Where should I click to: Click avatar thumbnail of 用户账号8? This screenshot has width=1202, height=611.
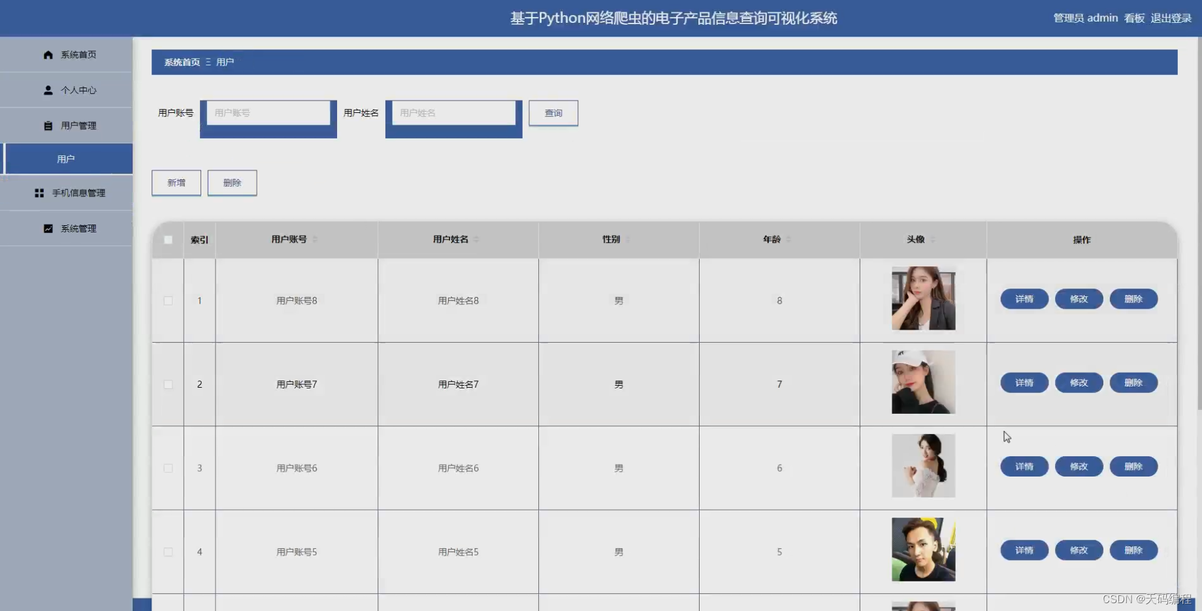923,298
